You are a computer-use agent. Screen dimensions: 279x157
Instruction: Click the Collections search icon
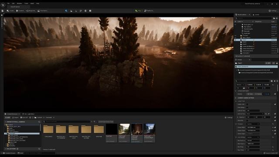pyautogui.click(x=39, y=149)
